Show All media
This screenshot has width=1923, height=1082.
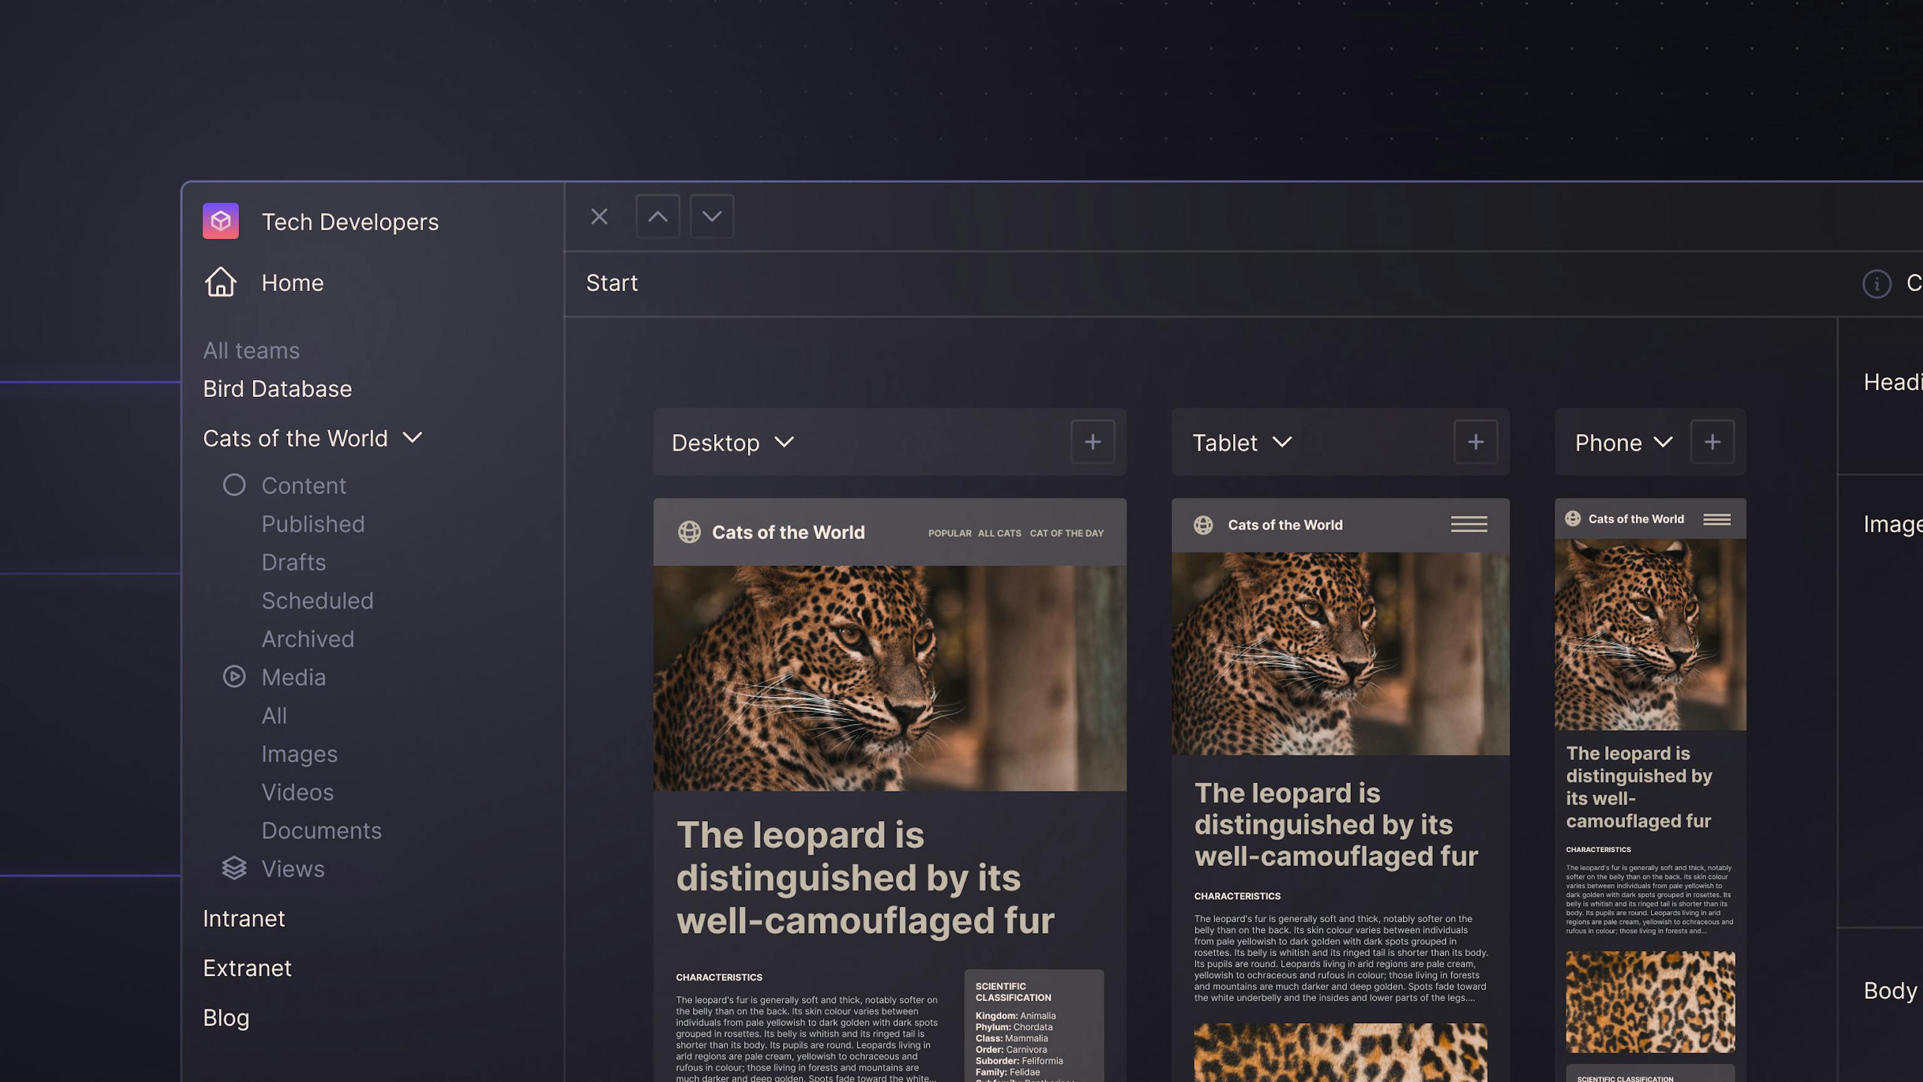(x=274, y=715)
